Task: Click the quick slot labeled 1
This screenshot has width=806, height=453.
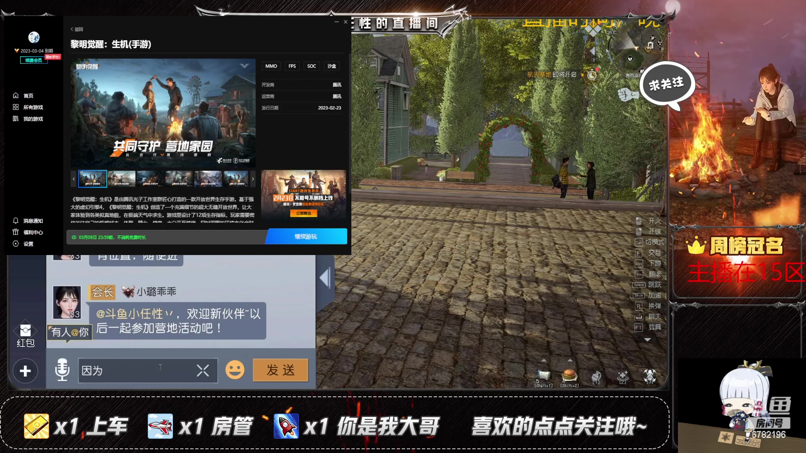Action: coord(596,377)
